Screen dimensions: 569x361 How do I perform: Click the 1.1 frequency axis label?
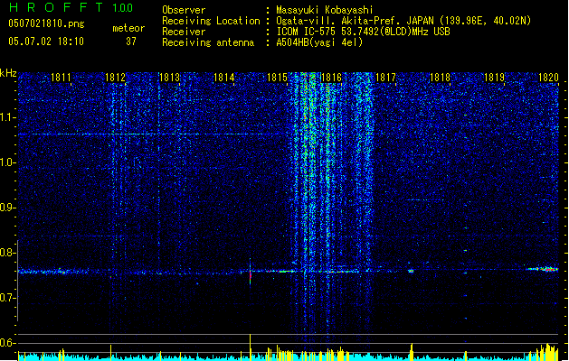tap(7, 117)
